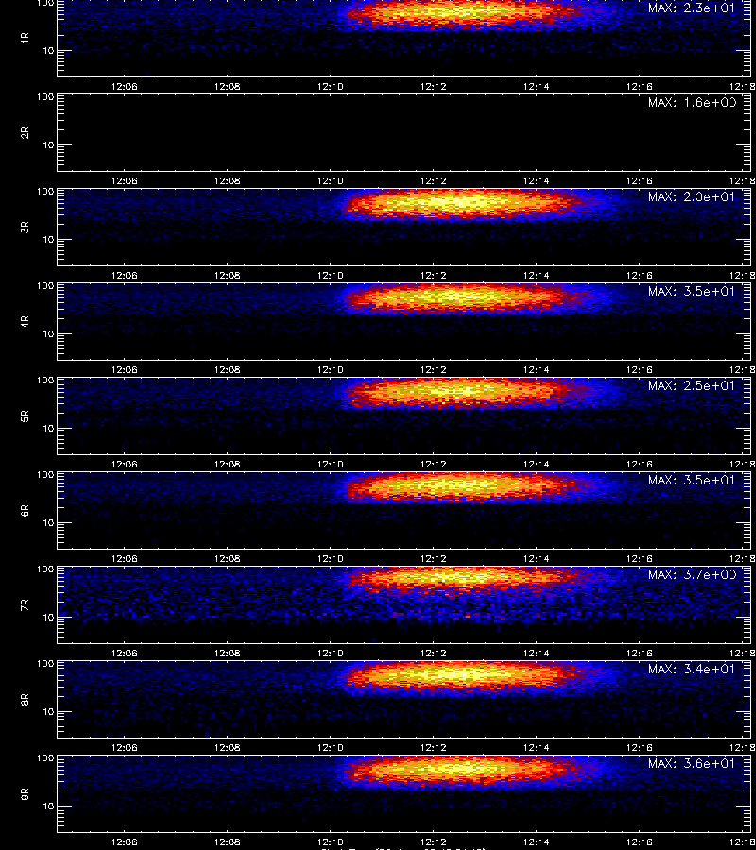Click the 7R panel axis label

(x=25, y=605)
